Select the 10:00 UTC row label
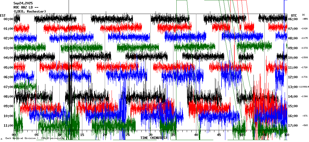The width and height of the screenshot is (309, 142). [293, 58]
